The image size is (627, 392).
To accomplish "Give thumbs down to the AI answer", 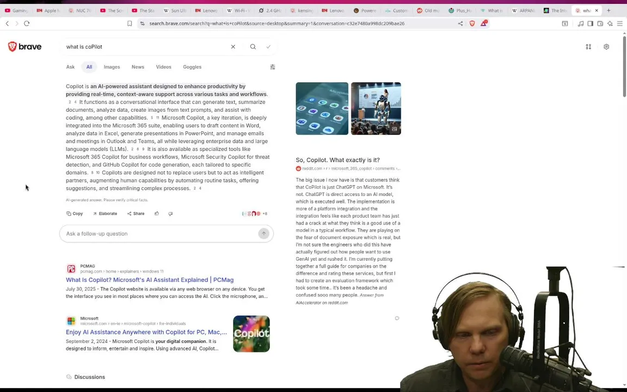I will [x=171, y=213].
